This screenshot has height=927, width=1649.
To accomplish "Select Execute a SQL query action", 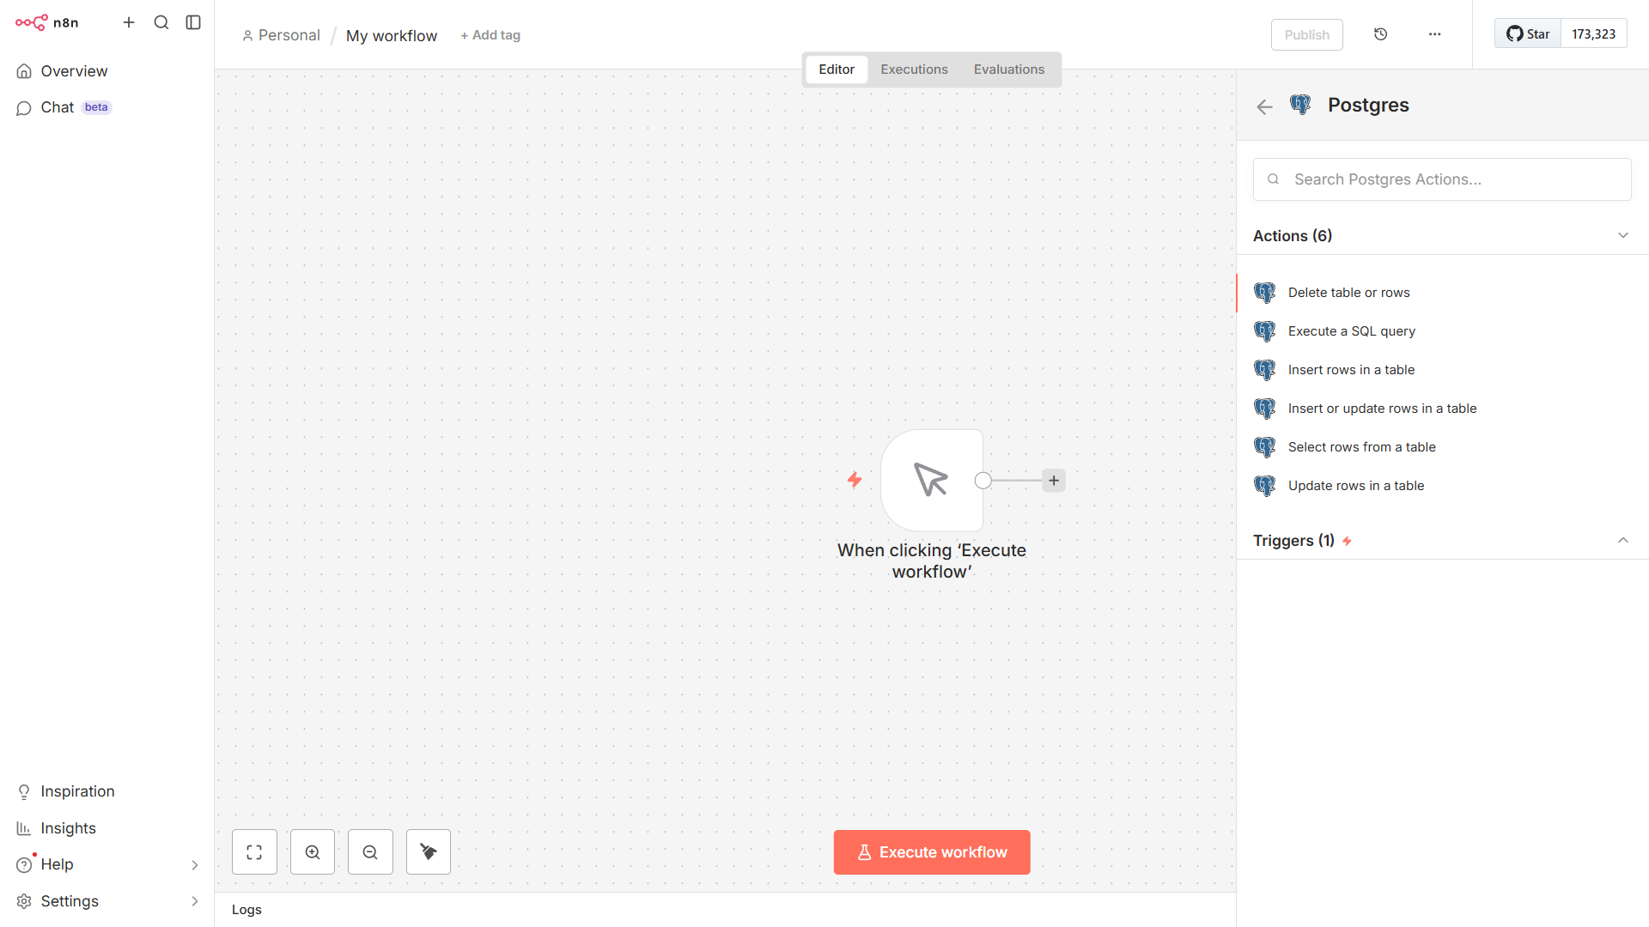I will (x=1351, y=331).
